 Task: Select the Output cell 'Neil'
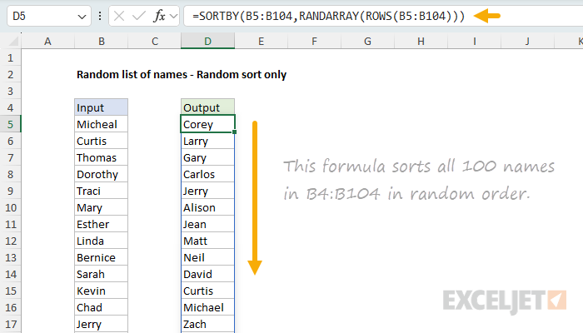point(208,257)
